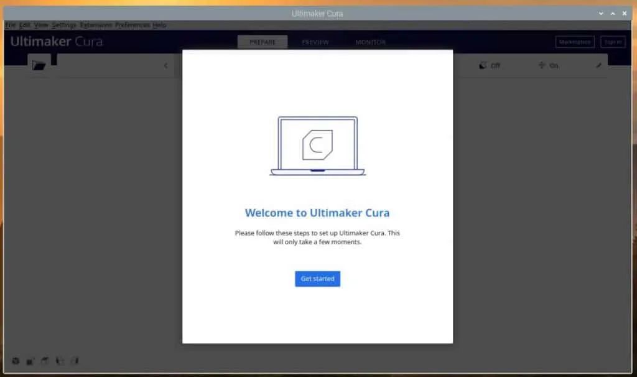The height and width of the screenshot is (377, 637).
Task: Maximize the Ultimaker Cura window
Action: pos(613,14)
